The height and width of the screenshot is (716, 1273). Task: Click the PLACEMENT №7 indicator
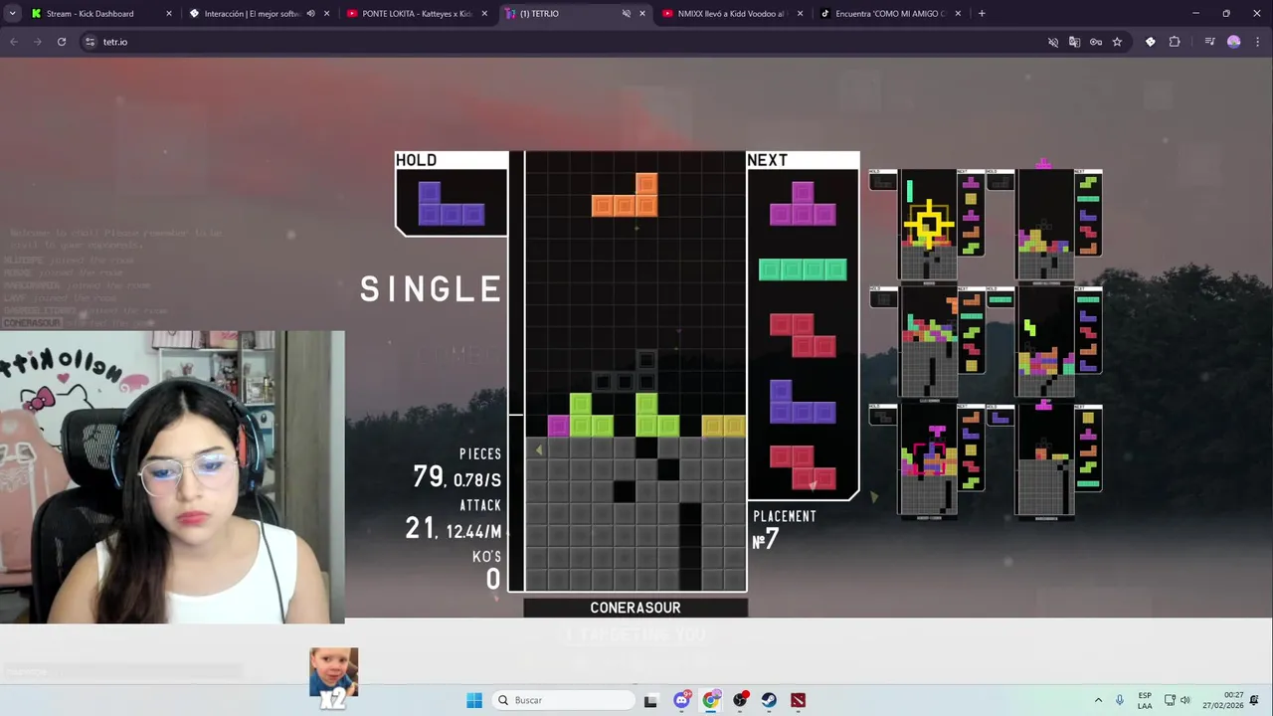[785, 531]
